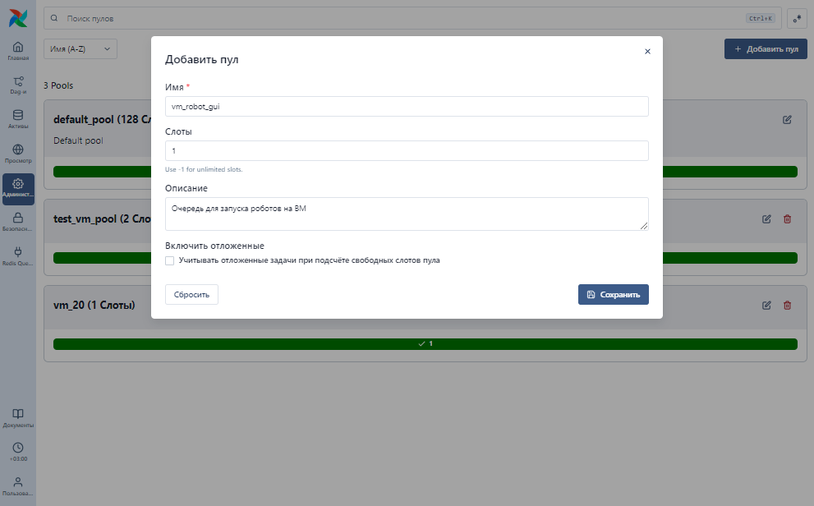Enable the отложенные задачи checkbox
Viewport: 814px width, 506px height.
tap(170, 260)
